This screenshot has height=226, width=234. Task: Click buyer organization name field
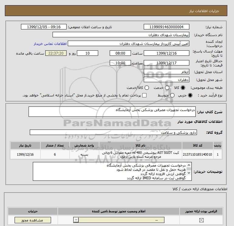[x=121, y=35]
